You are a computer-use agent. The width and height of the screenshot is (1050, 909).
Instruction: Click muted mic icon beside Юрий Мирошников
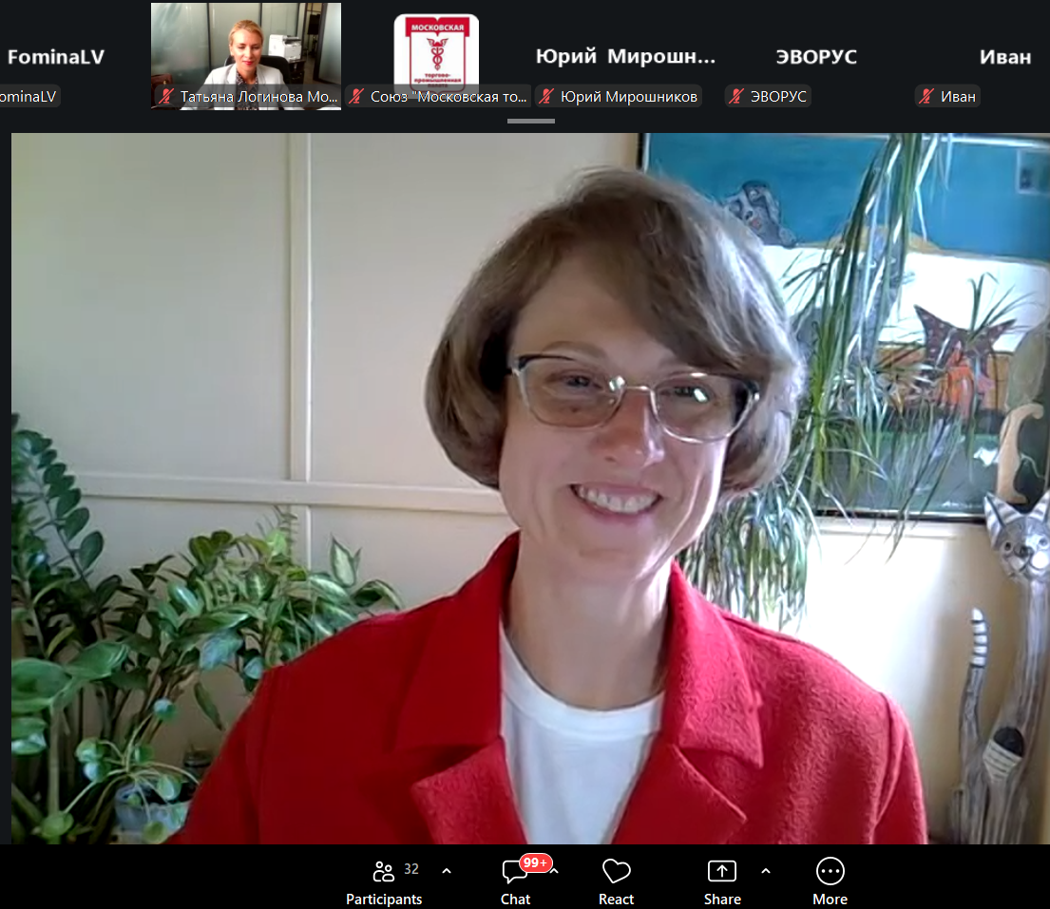point(546,96)
